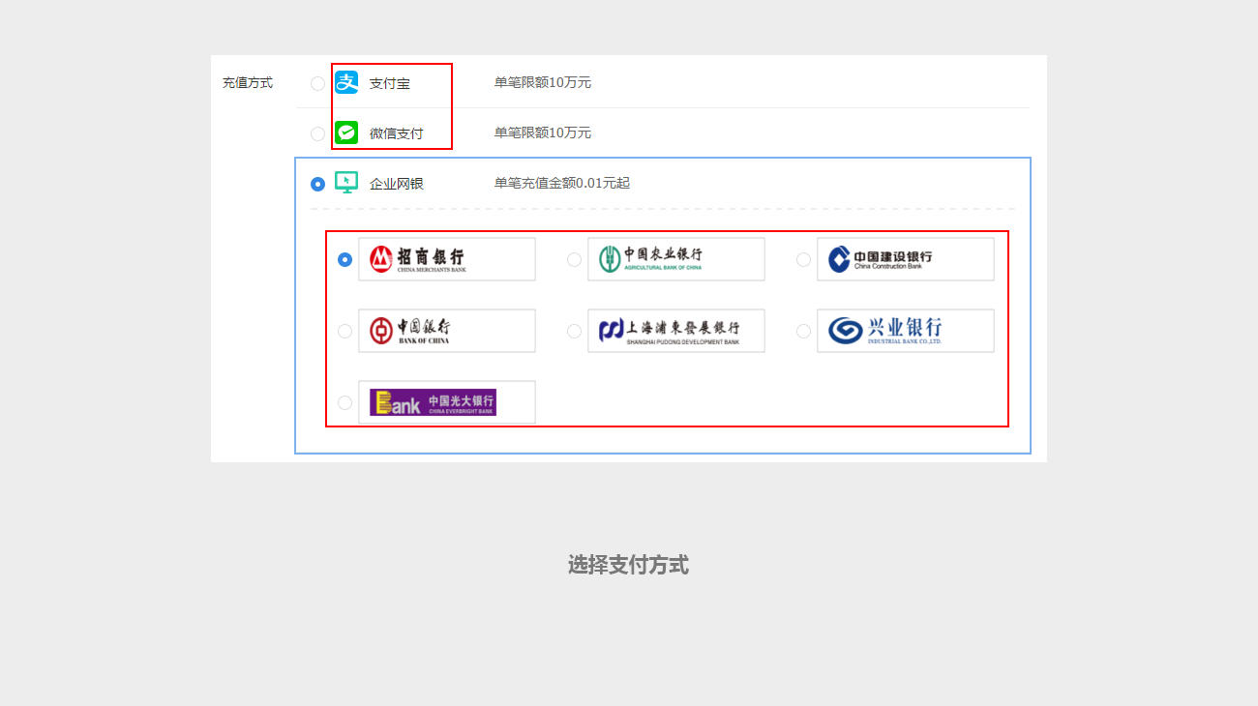Pick the Bank of China logo
The height and width of the screenshot is (706, 1258).
(x=446, y=331)
